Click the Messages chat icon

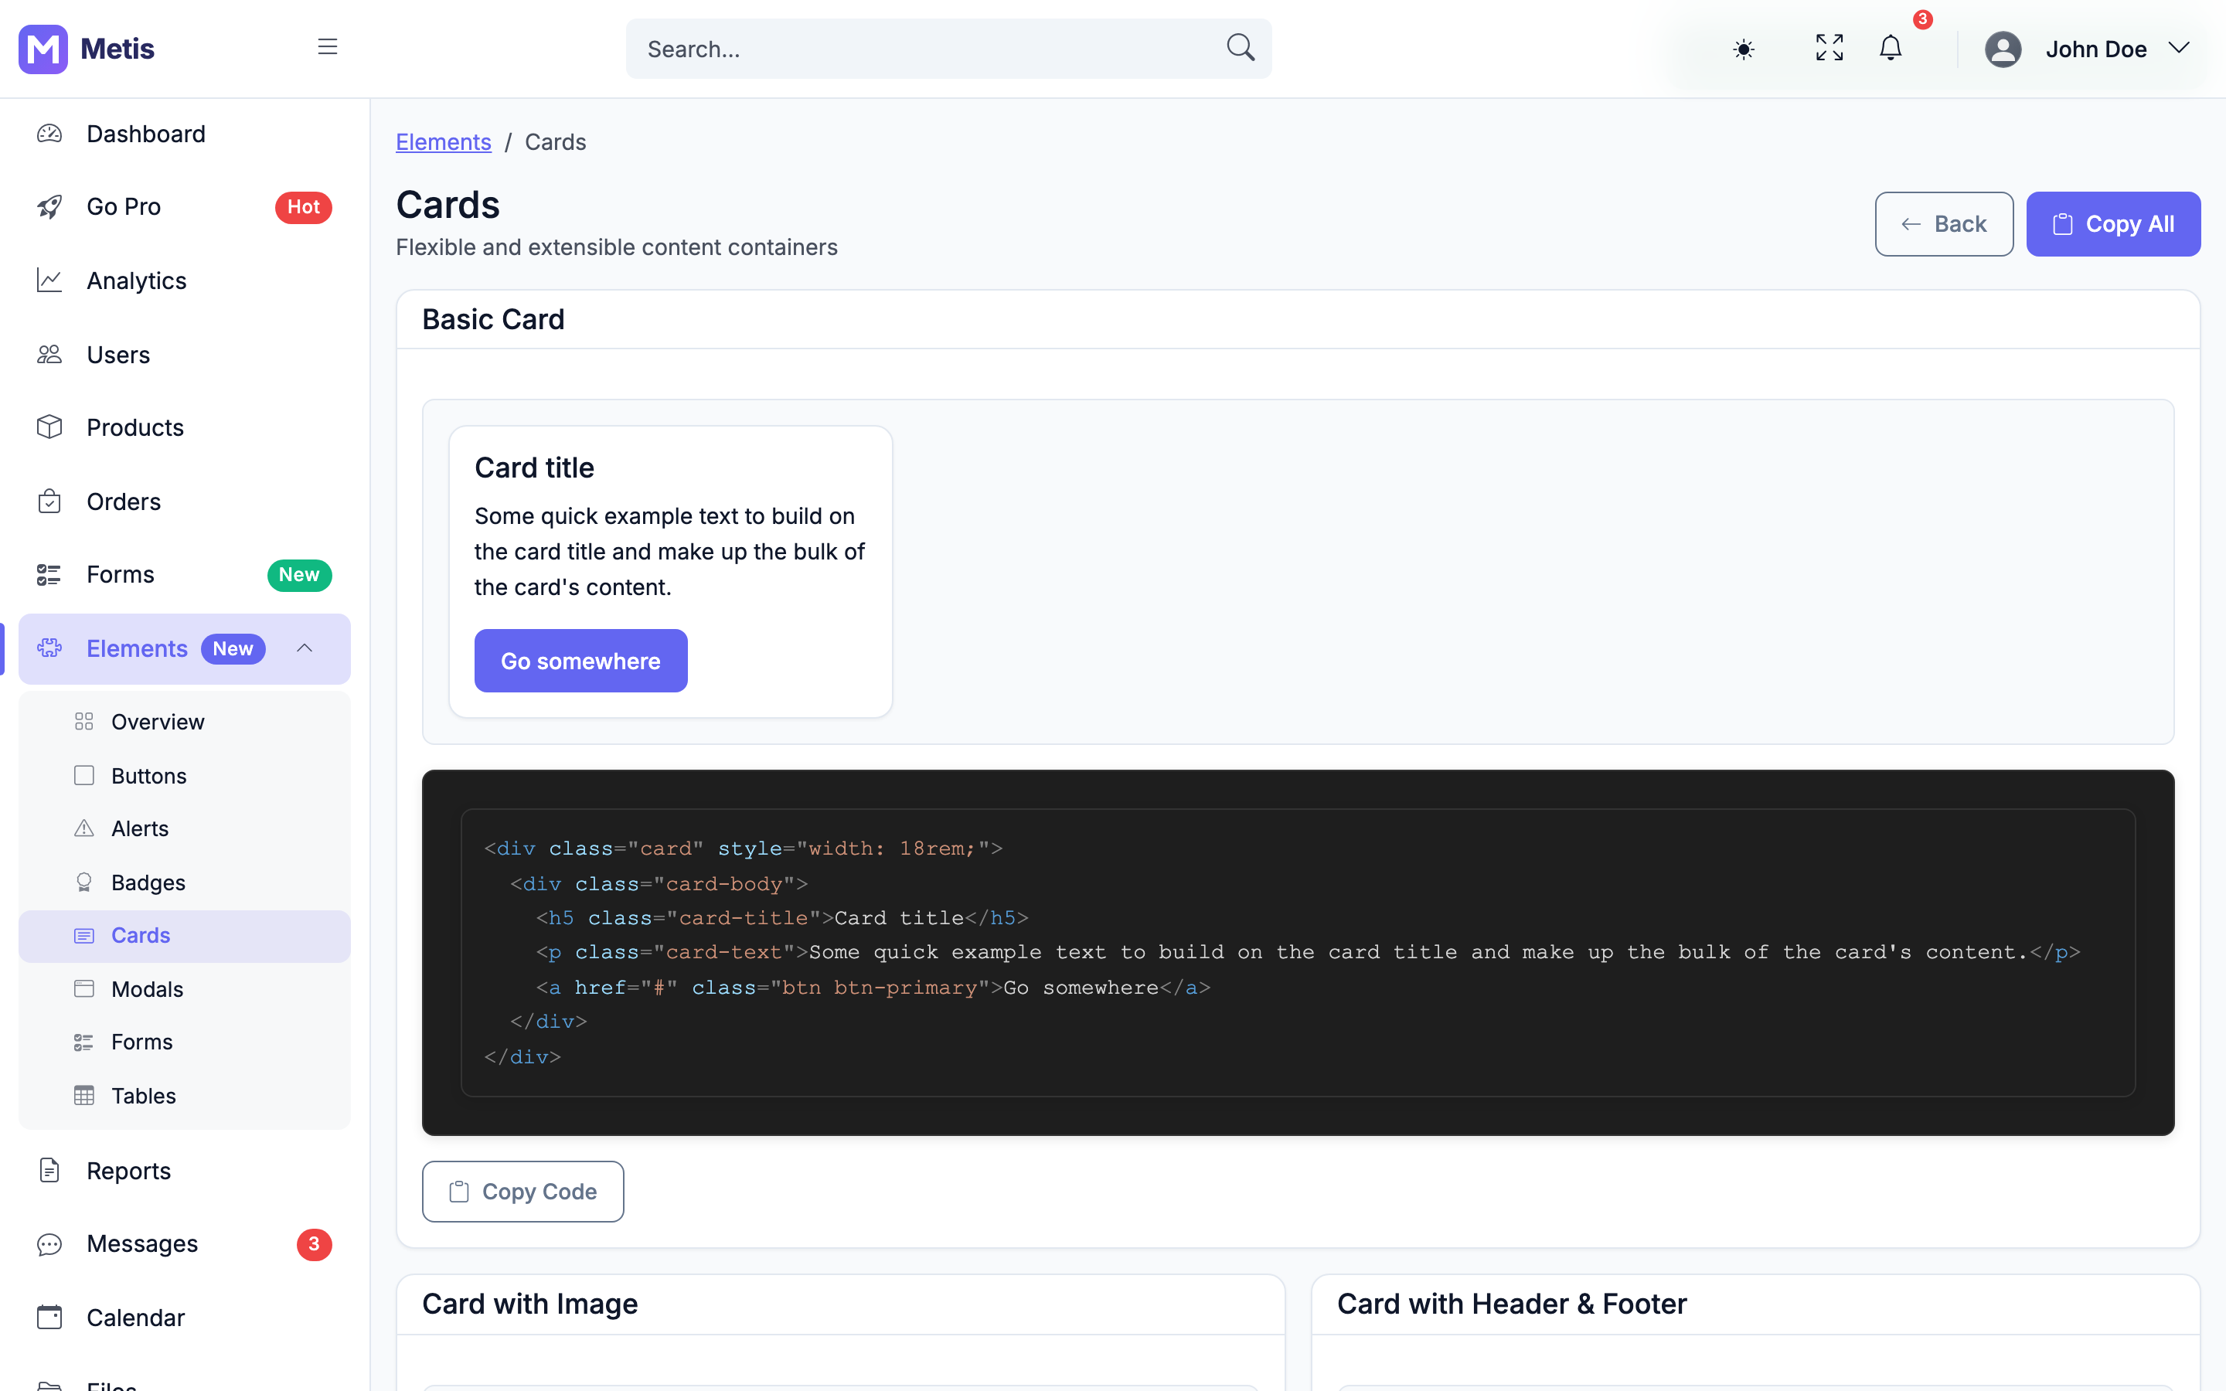pos(49,1244)
